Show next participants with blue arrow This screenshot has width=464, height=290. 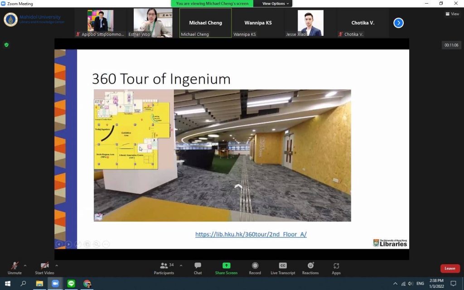pos(398,23)
